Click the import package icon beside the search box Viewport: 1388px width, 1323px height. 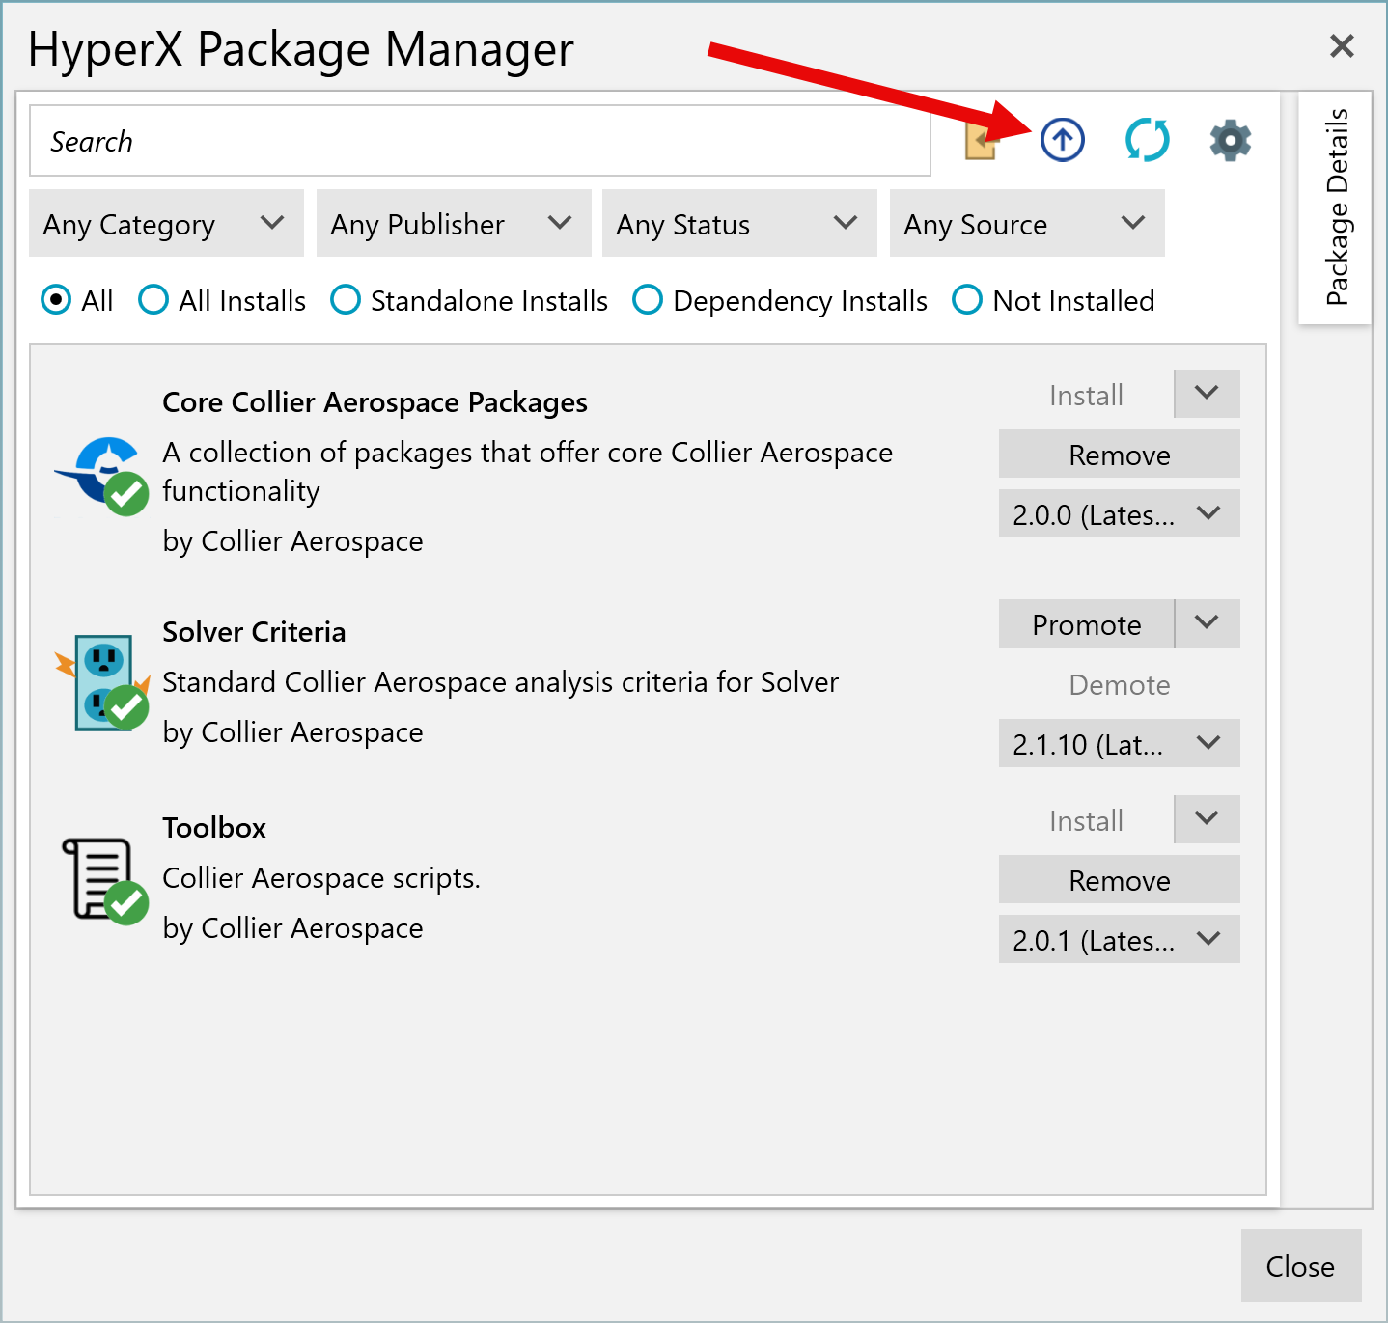pos(982,141)
